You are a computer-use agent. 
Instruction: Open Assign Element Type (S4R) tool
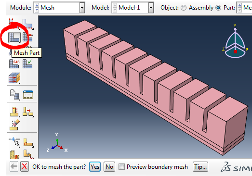[14, 63]
